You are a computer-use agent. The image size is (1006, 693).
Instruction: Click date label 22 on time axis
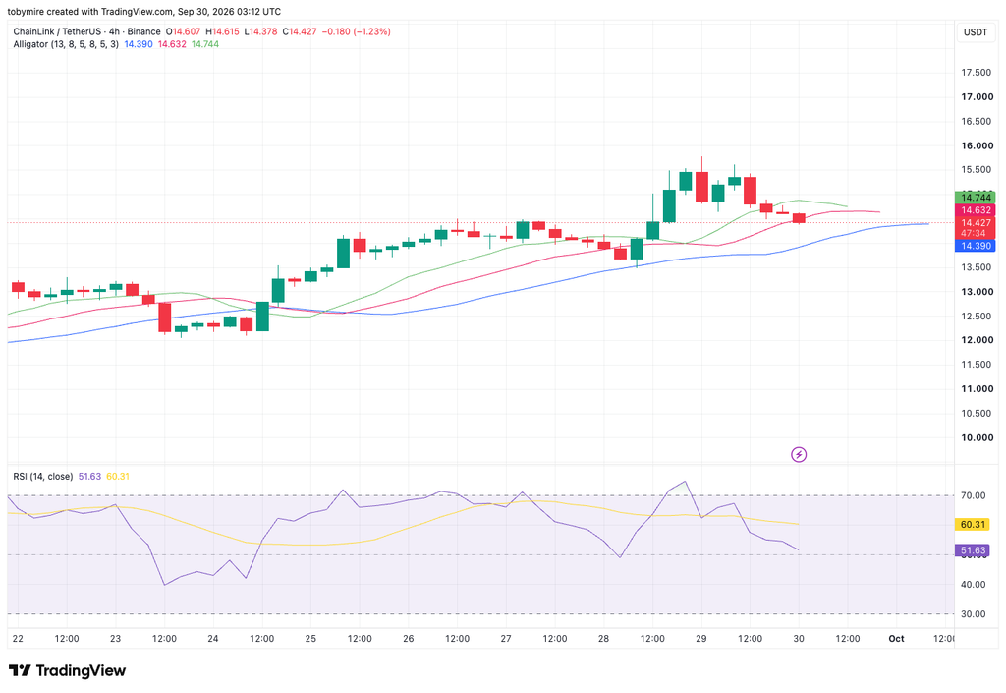click(x=18, y=639)
